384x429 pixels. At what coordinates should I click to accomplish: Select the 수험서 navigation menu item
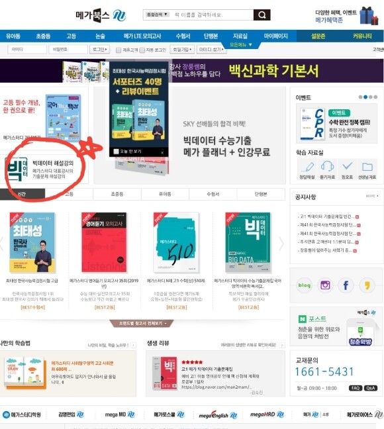tap(183, 36)
